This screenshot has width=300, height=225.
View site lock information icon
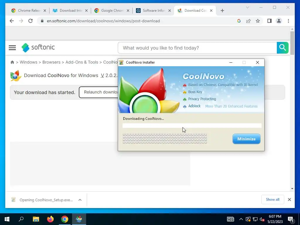[x=42, y=21]
